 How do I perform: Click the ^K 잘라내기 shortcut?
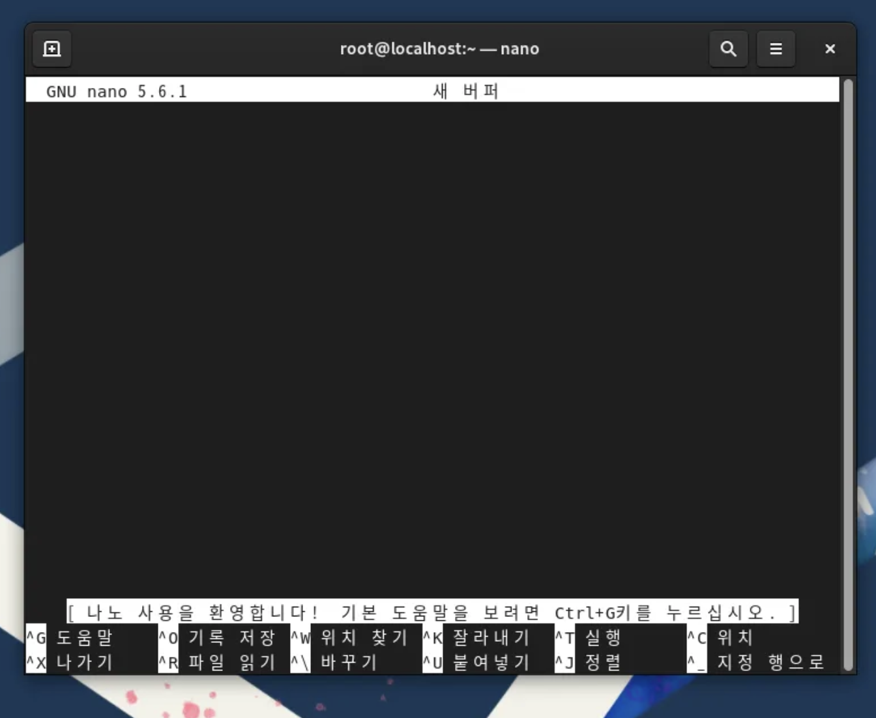[476, 637]
